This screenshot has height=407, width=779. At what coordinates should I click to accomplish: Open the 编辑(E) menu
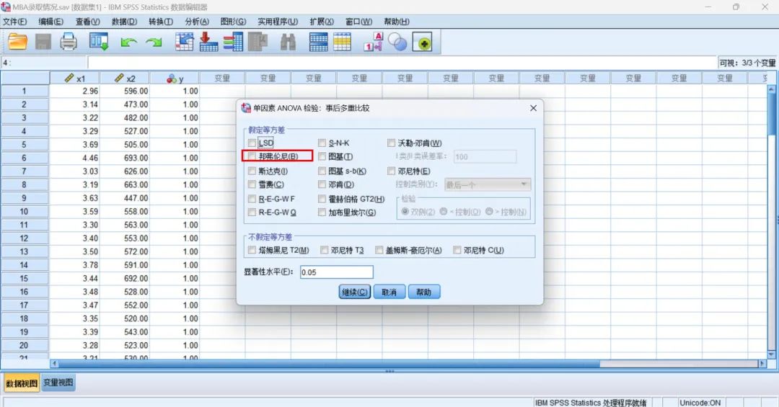(51, 22)
